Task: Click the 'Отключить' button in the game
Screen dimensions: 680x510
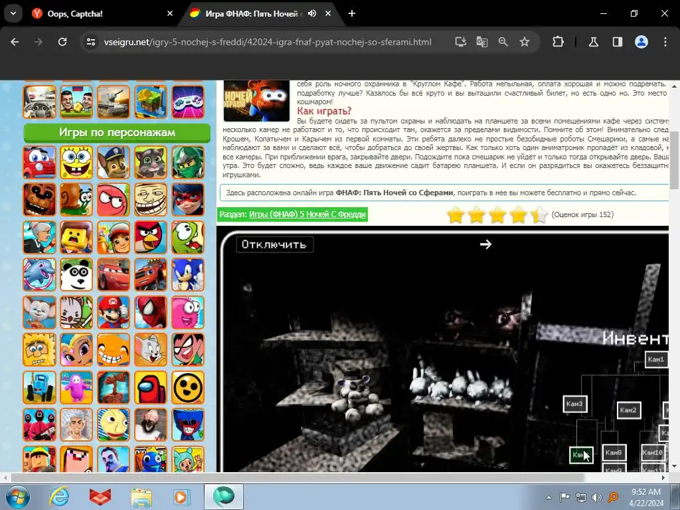Action: 274,244
